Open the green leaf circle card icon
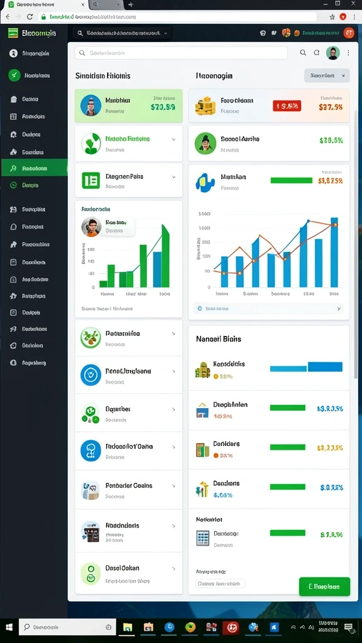This screenshot has width=362, height=643. tap(90, 144)
